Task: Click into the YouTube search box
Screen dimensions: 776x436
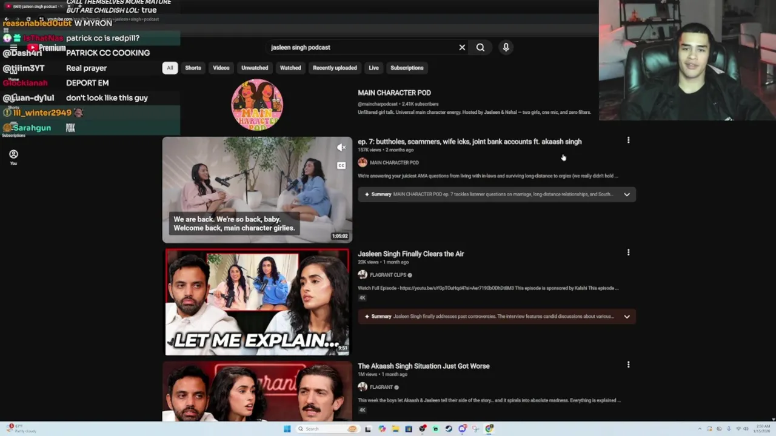Action: 361,47
